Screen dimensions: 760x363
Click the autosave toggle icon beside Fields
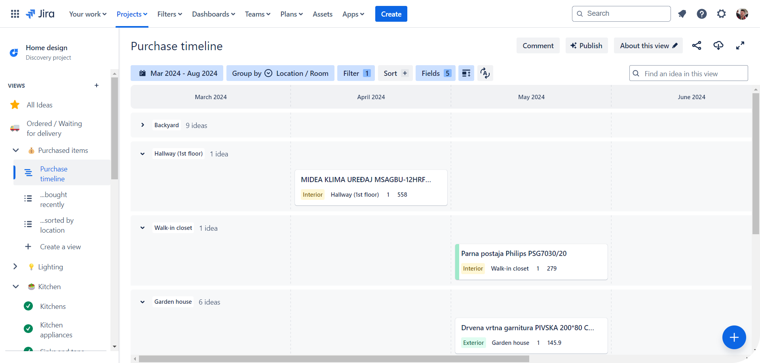point(485,73)
